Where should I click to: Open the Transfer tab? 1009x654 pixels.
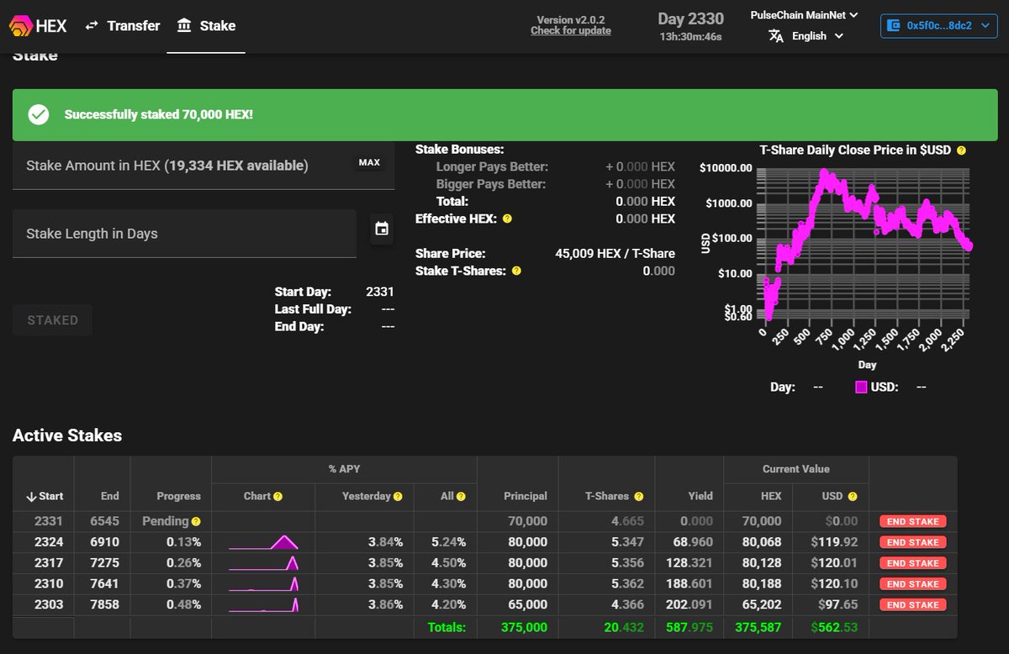click(x=123, y=26)
